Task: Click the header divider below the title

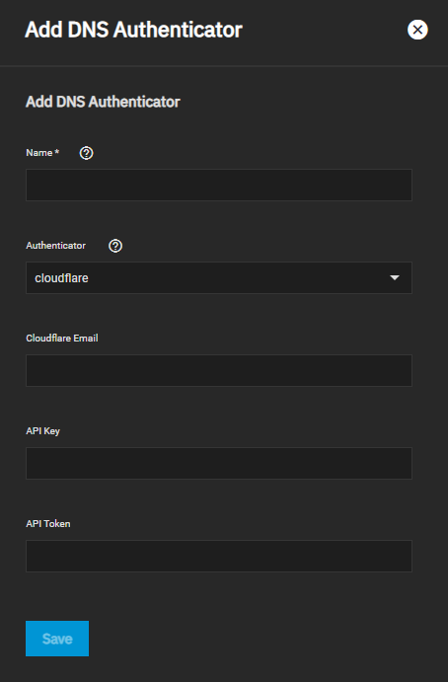Action: [224, 66]
